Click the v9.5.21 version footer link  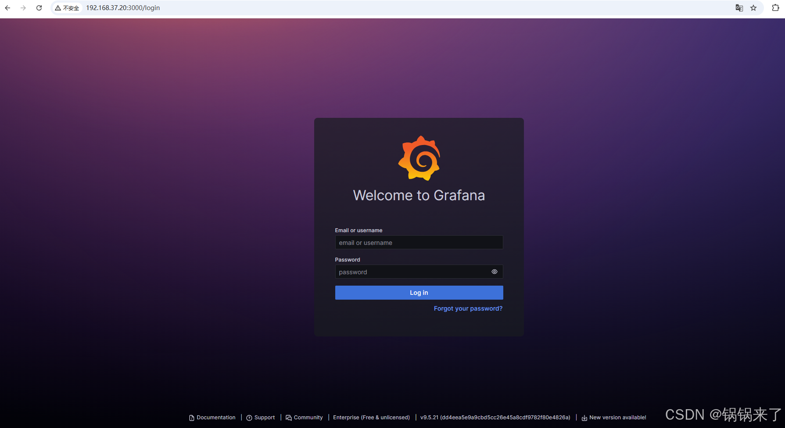[x=495, y=417]
